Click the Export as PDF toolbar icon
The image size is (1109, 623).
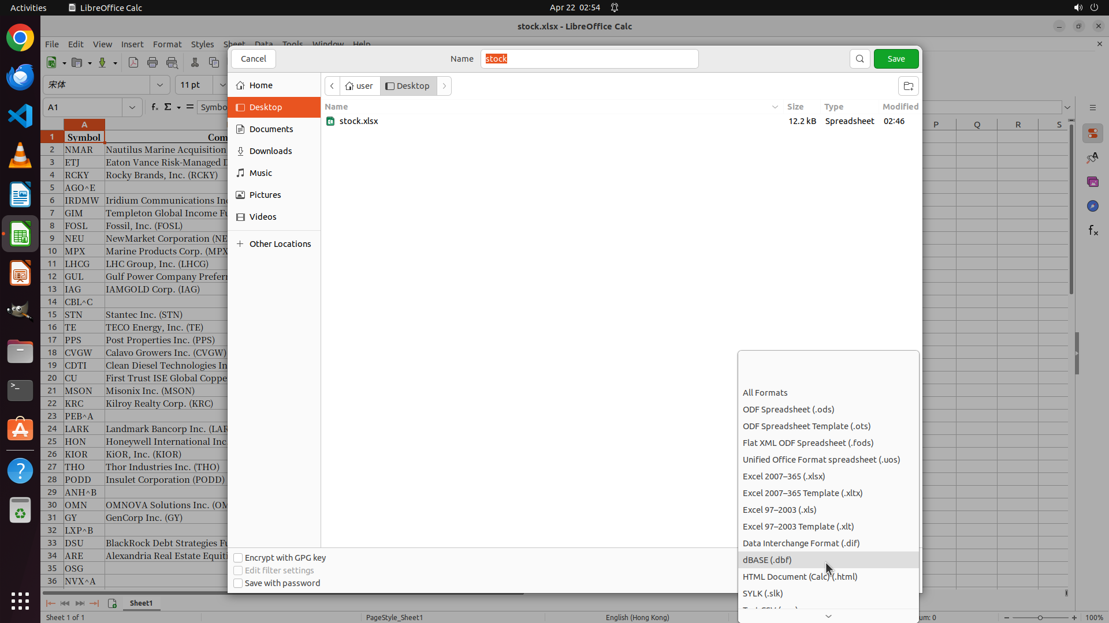(x=133, y=62)
